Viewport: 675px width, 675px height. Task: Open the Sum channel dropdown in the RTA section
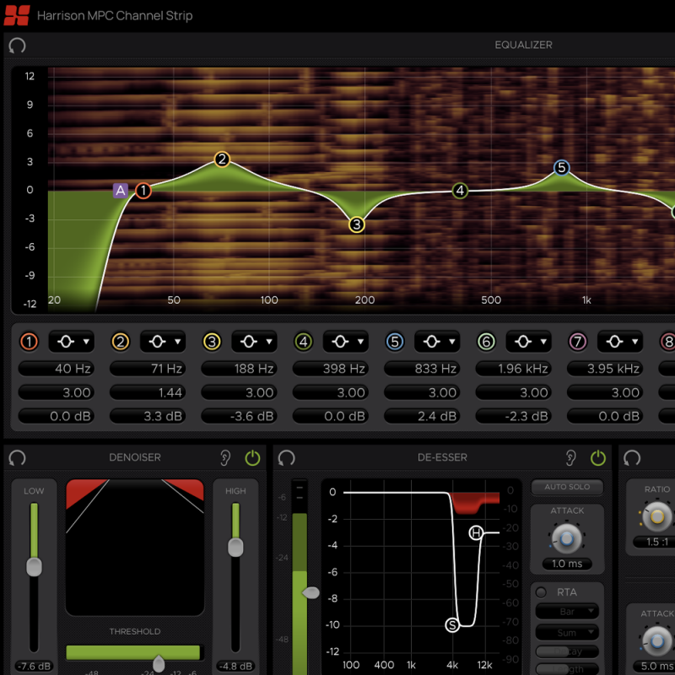tap(566, 632)
